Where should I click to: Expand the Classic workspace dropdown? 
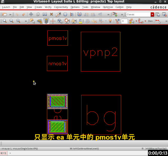152,14
